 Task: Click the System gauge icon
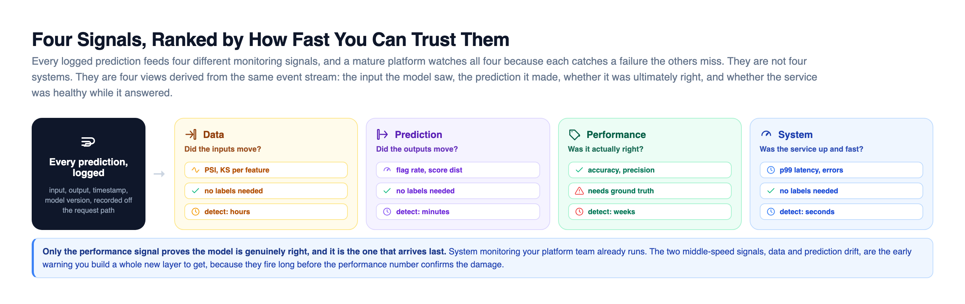coord(766,134)
